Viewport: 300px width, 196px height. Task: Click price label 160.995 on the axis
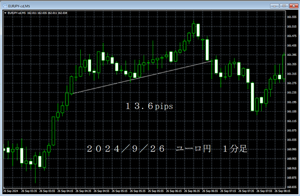[x=292, y=149]
